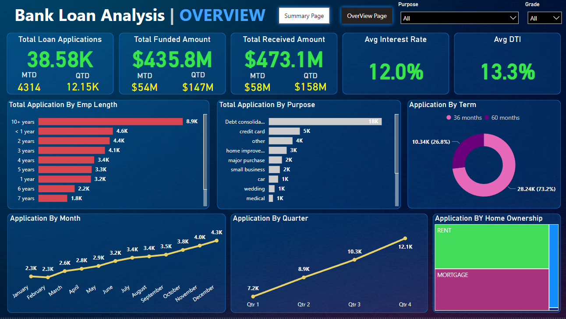This screenshot has height=319, width=566.
Task: Select the Debt consolidation bar
Action: [324, 121]
